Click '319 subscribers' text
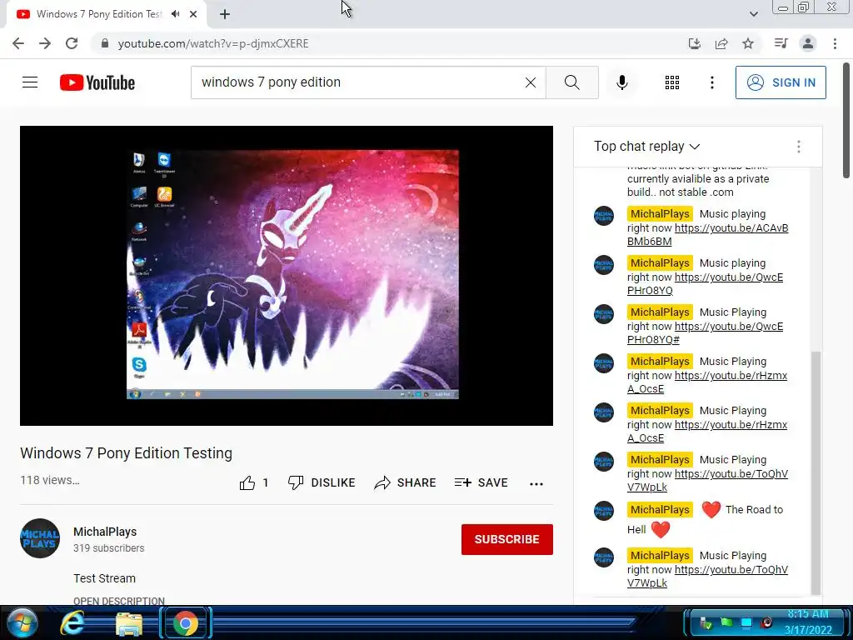This screenshot has width=853, height=640. pyautogui.click(x=109, y=548)
